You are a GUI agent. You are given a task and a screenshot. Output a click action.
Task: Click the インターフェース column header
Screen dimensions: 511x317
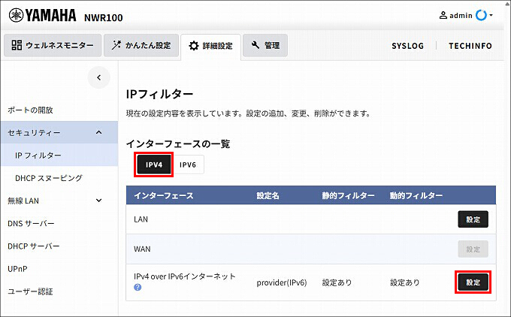164,195
